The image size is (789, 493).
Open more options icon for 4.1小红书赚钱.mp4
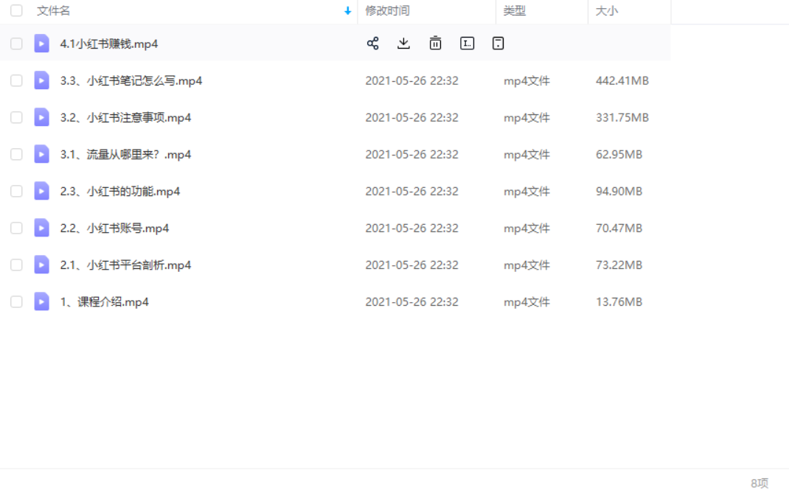coord(498,43)
